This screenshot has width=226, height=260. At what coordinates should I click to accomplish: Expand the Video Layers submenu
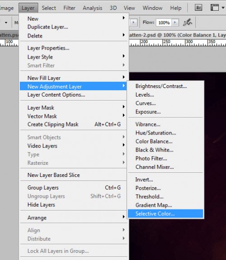tap(73, 146)
